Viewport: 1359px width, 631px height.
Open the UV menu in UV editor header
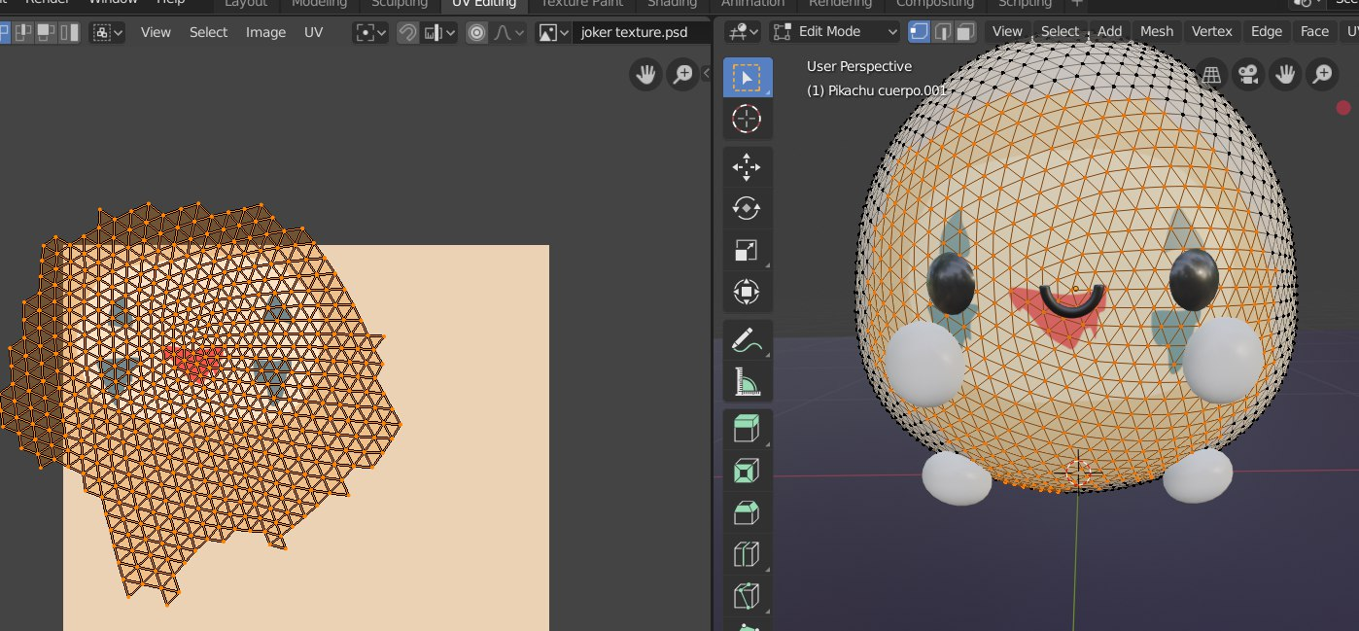click(313, 32)
